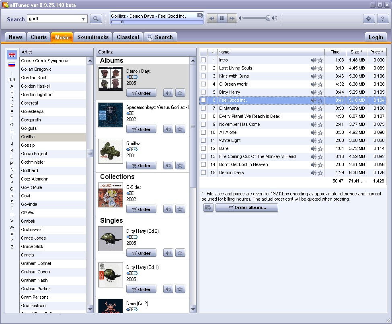
Task: Click the Order album... button
Action: click(247, 207)
